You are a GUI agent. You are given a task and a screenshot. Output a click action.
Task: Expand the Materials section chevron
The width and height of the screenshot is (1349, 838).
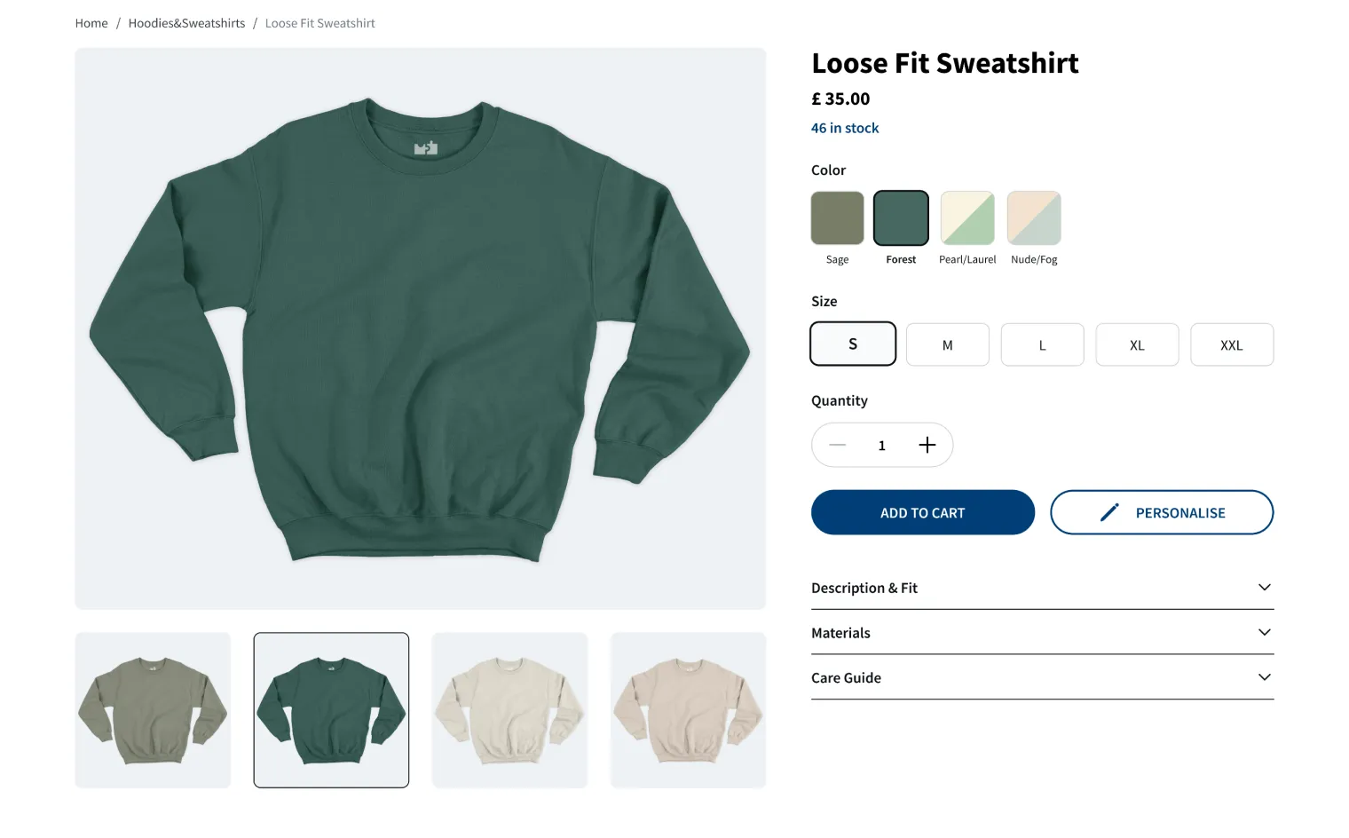coord(1265,632)
